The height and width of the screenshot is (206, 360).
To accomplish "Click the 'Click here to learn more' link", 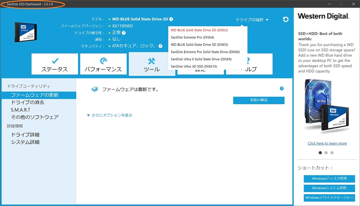I will pyautogui.click(x=327, y=143).
